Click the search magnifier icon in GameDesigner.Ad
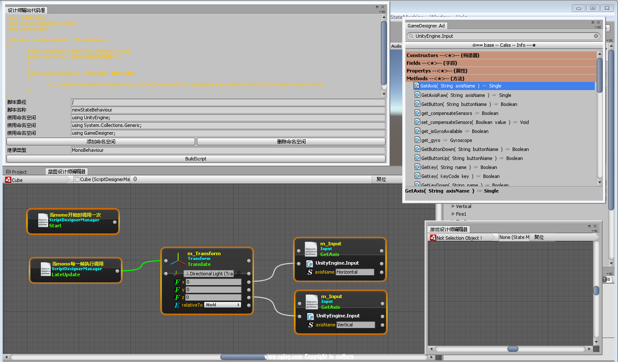 click(411, 36)
